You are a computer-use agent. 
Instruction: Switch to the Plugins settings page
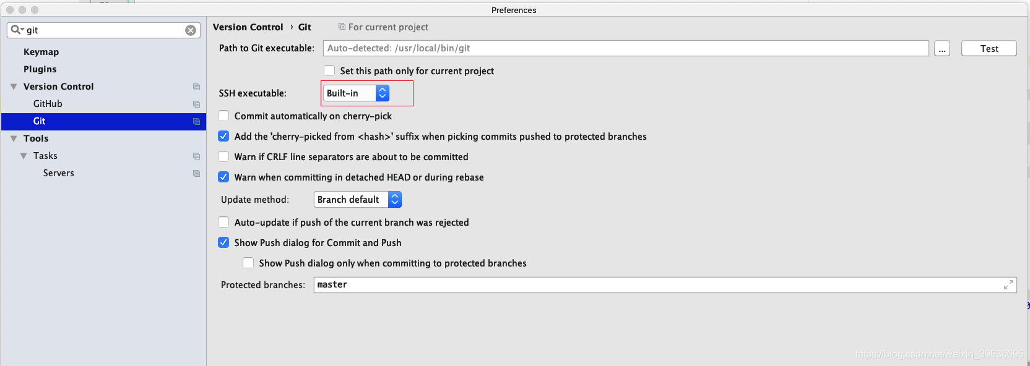pyautogui.click(x=40, y=69)
